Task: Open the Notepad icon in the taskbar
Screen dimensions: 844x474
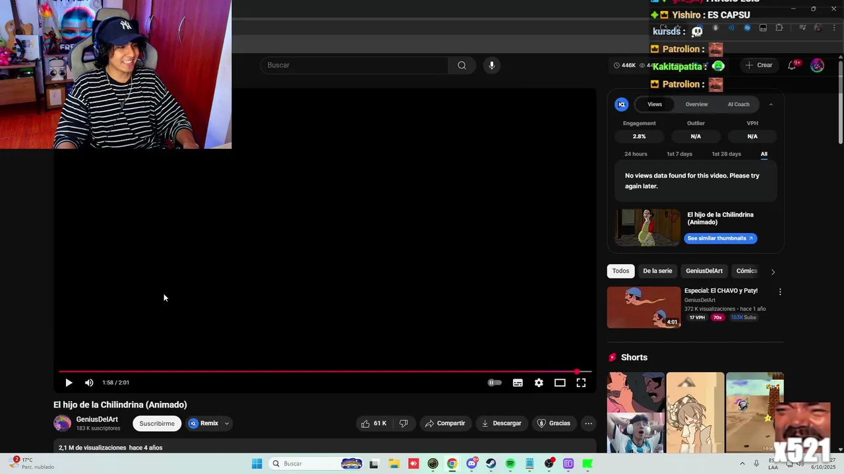Action: 529,463
